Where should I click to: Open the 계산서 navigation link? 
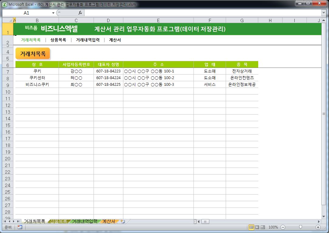pos(115,40)
